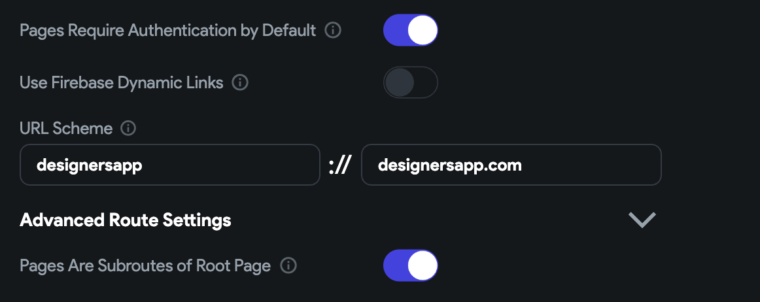Open info tooltip for Pages Require Authentication

pos(332,30)
